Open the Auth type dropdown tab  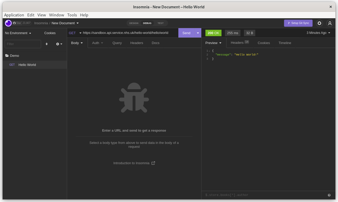point(97,43)
